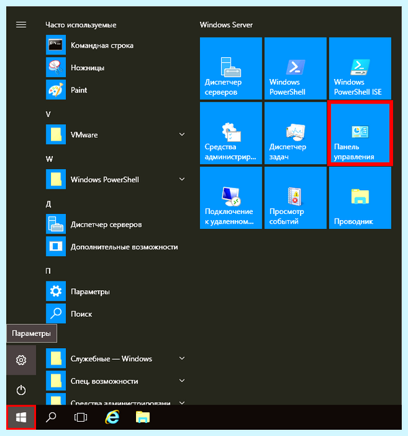Click the letter W section header
Viewport: 408px width, 436px height.
(50, 159)
